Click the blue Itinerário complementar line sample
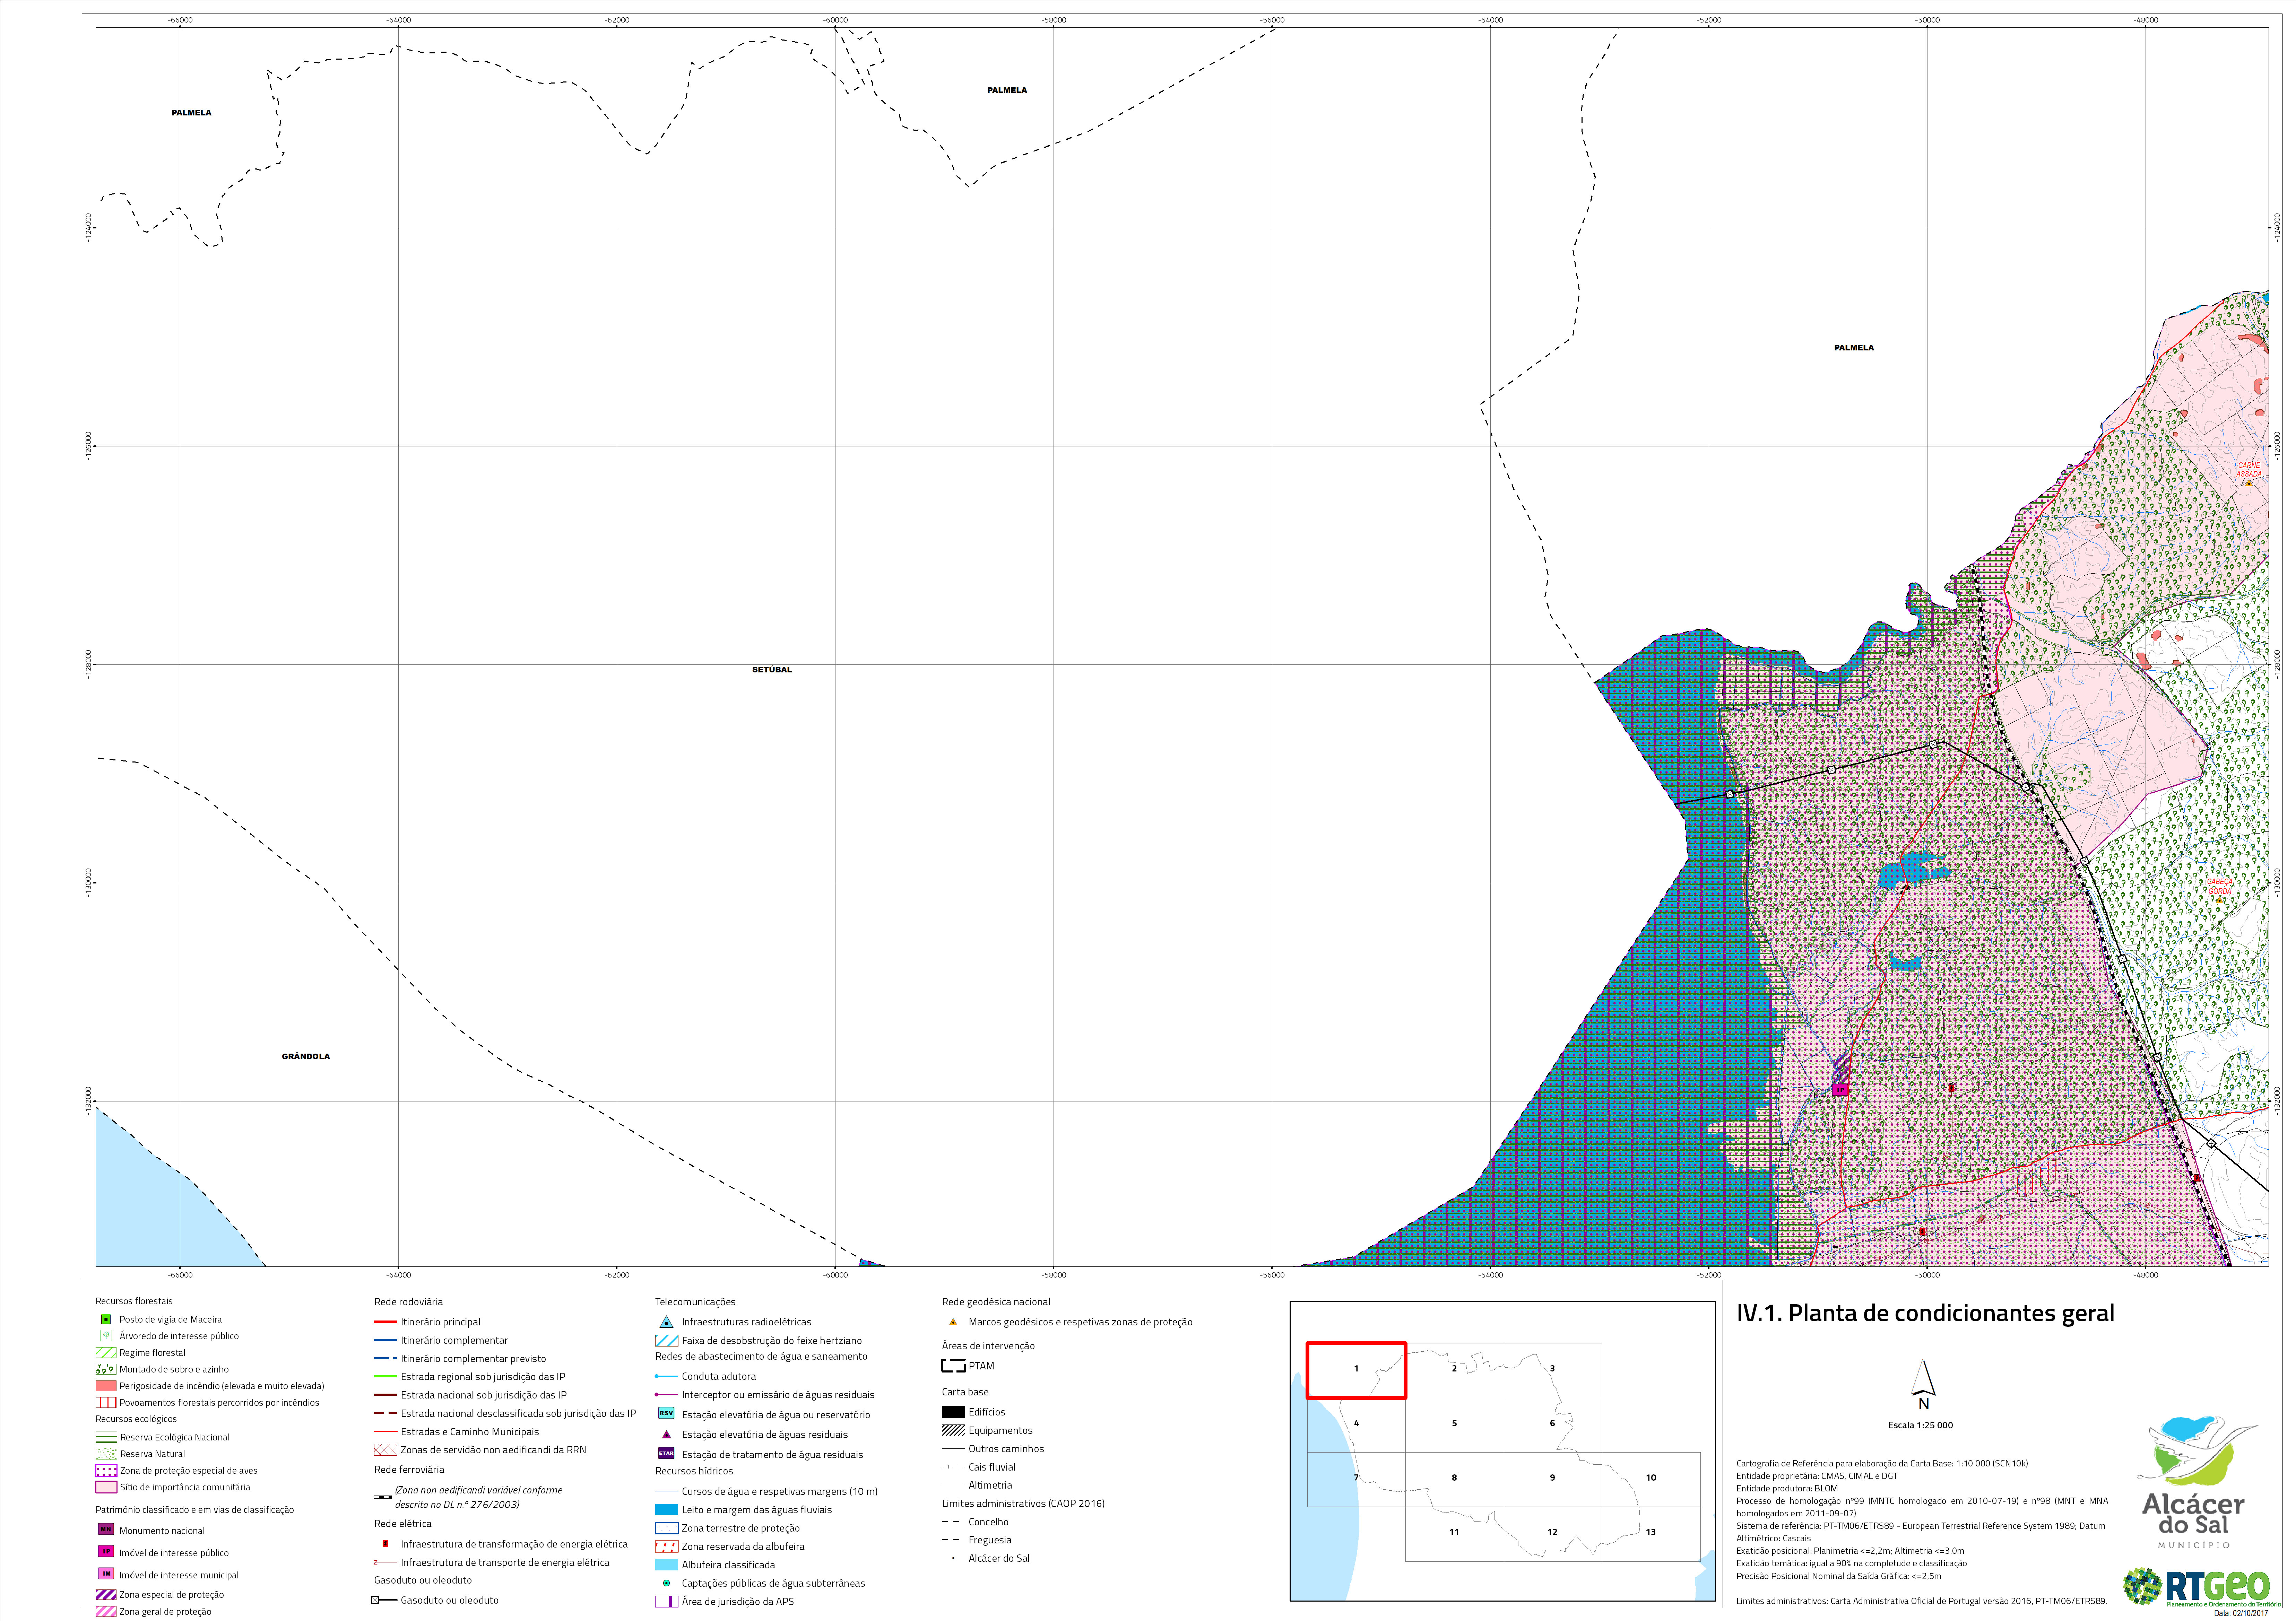Screen dimensions: 2296x1621 (385, 1340)
